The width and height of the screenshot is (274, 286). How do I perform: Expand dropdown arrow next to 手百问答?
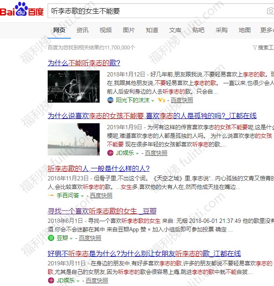tap(82, 196)
